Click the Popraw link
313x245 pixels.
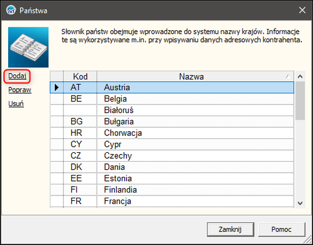coord(20,90)
